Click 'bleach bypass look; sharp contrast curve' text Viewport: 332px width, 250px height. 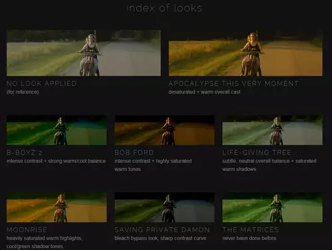(160, 238)
